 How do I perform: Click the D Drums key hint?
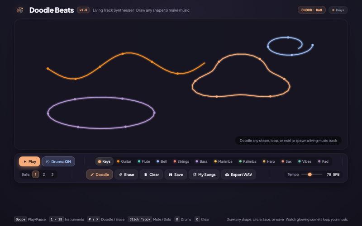point(177,219)
